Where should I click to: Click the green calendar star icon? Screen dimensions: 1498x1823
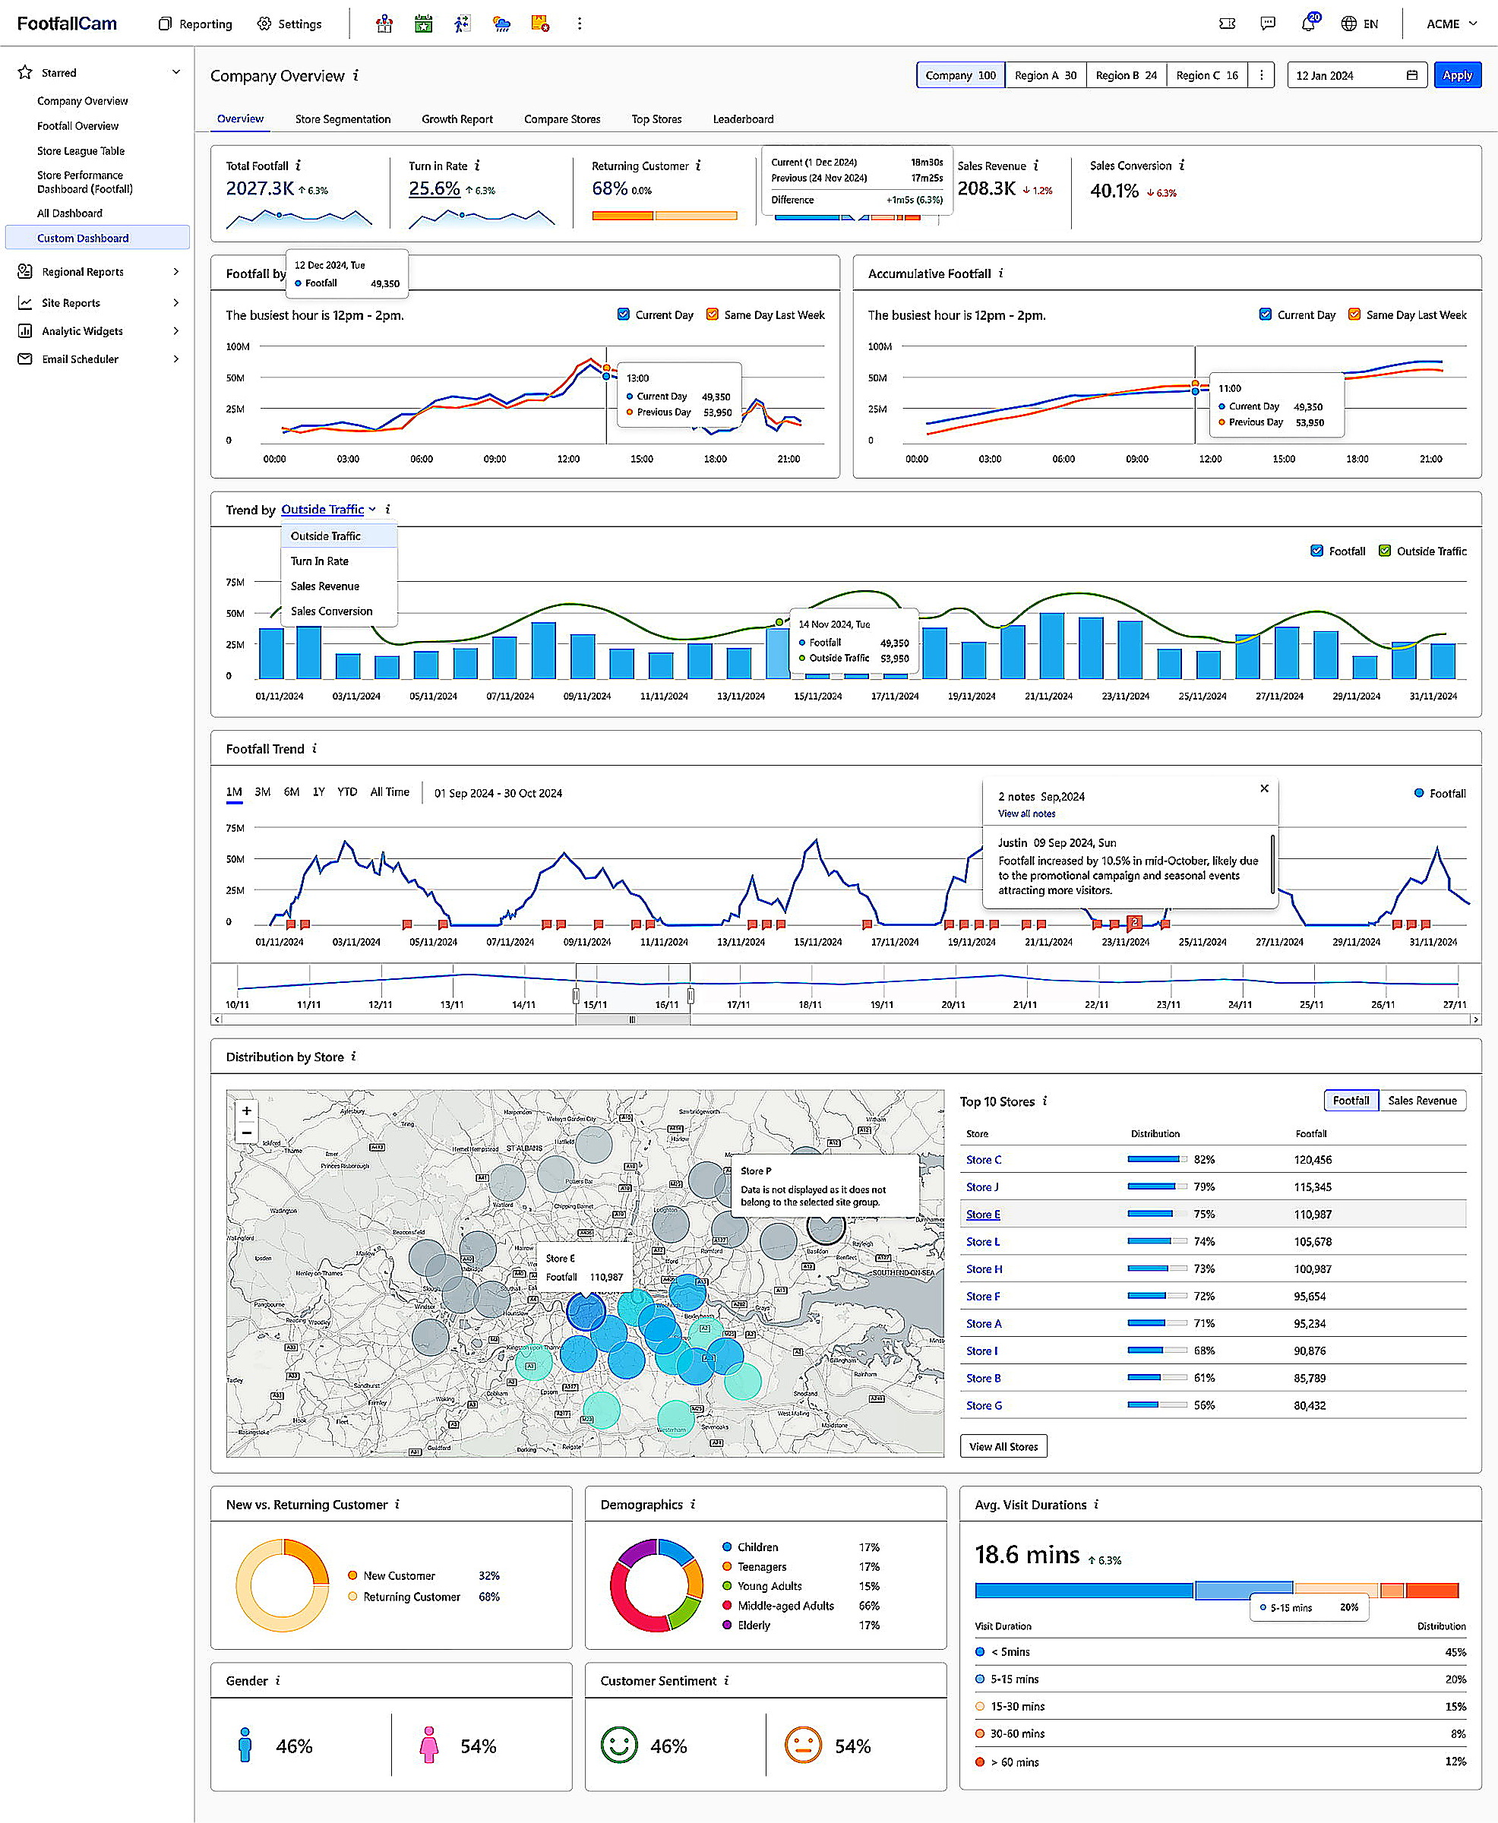pos(423,24)
